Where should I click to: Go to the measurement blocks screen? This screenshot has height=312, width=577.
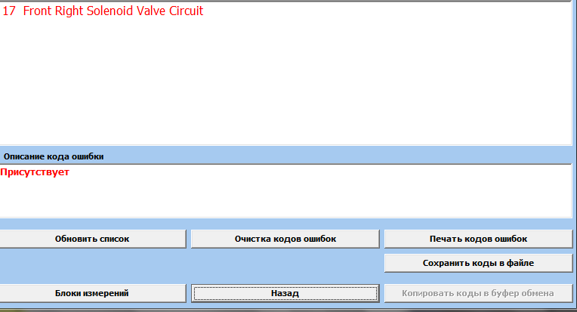click(92, 293)
